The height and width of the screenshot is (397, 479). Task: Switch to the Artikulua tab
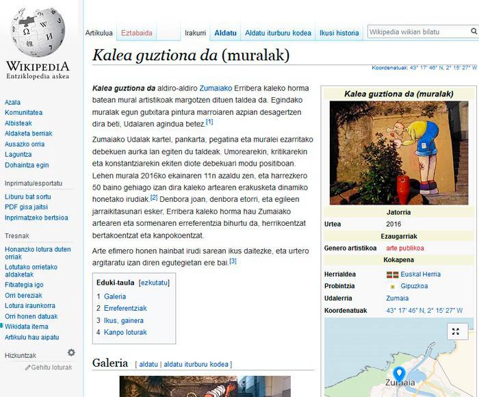coord(99,33)
